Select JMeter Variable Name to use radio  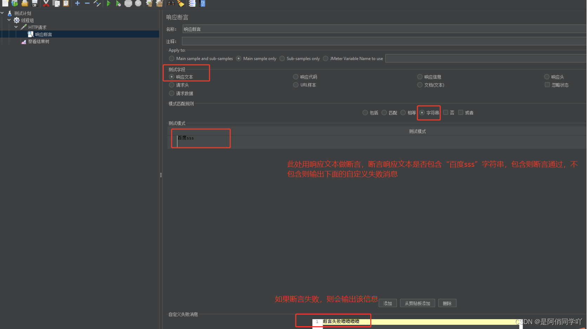pos(326,58)
